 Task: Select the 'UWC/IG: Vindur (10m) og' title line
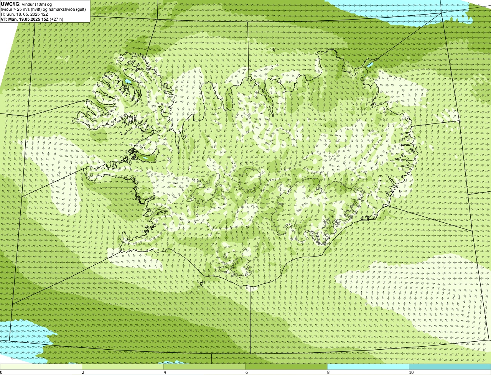(x=26, y=4)
